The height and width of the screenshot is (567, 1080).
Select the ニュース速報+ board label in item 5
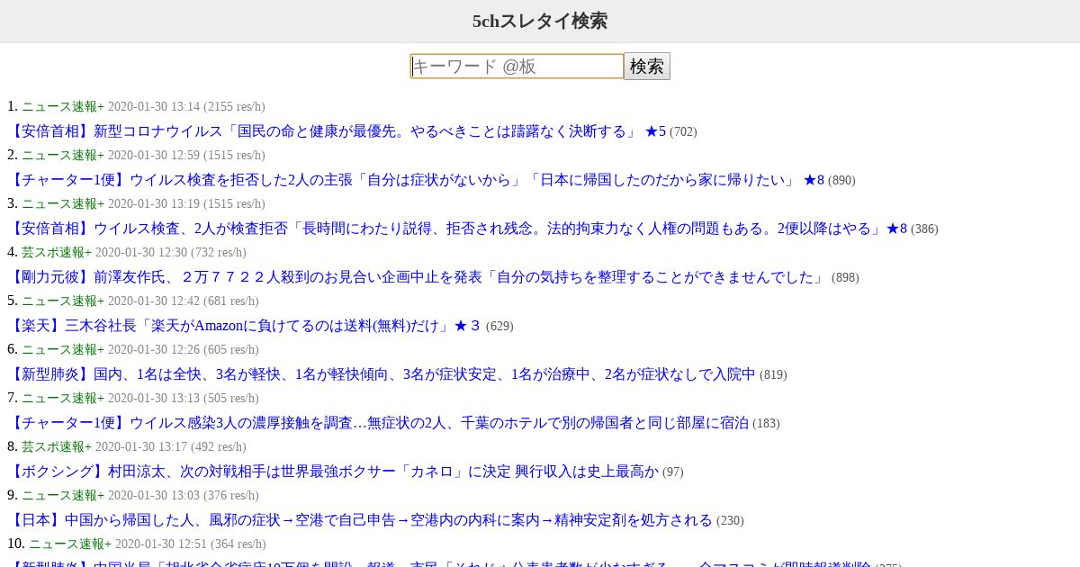point(63,301)
